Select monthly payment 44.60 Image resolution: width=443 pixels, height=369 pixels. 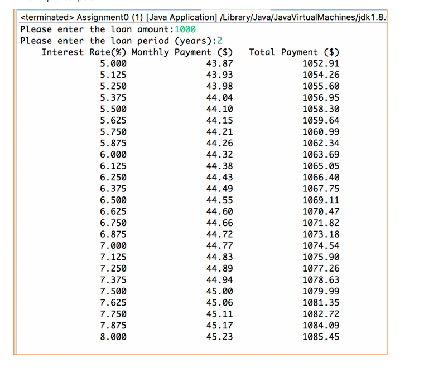219,211
